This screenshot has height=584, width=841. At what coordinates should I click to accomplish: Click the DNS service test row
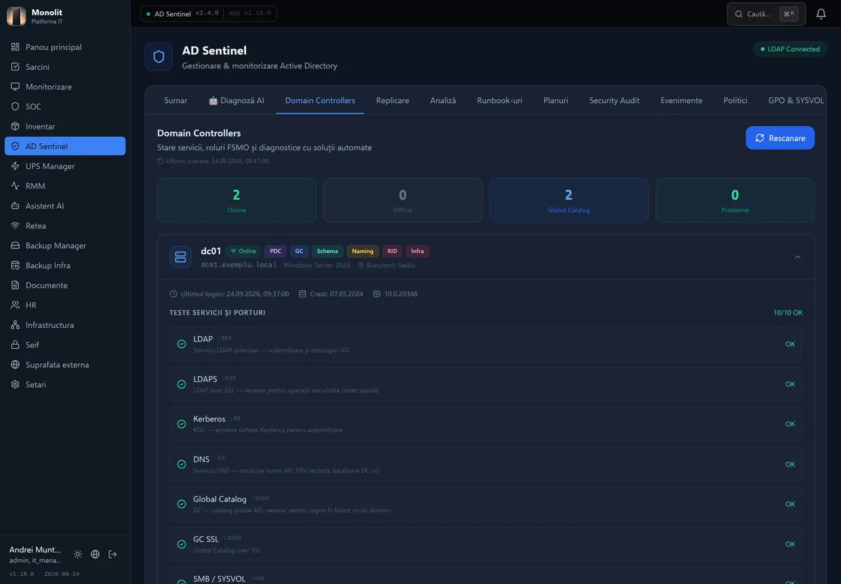point(486,464)
